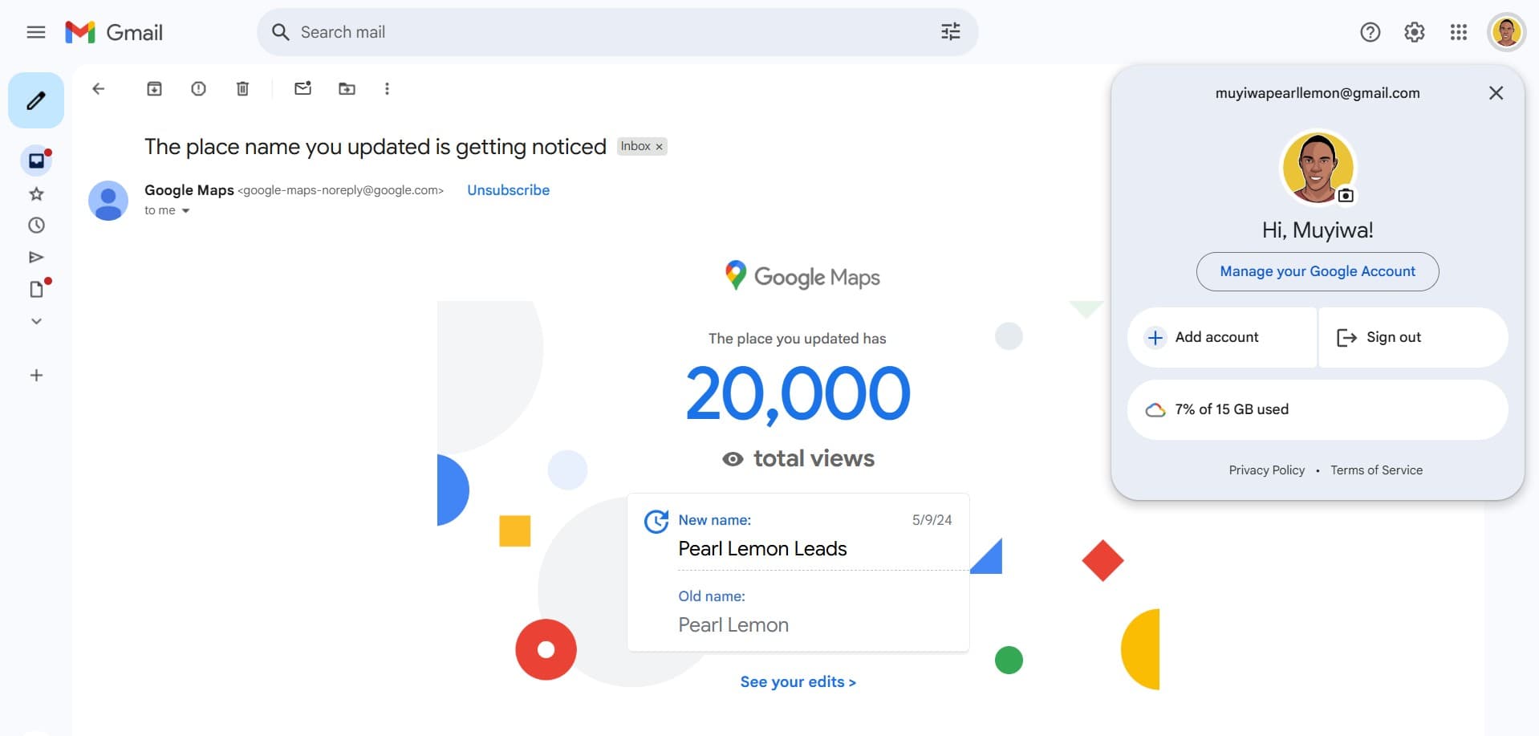
Task: Open the main menu hamburger icon
Action: point(36,32)
